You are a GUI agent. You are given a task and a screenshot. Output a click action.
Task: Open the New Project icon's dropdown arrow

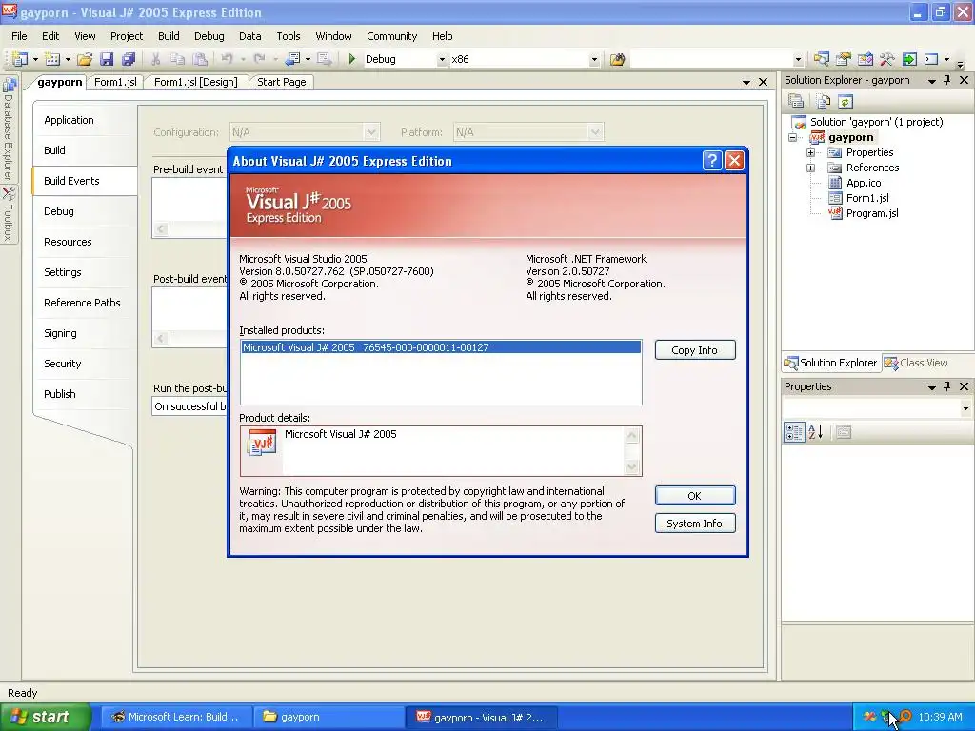35,59
